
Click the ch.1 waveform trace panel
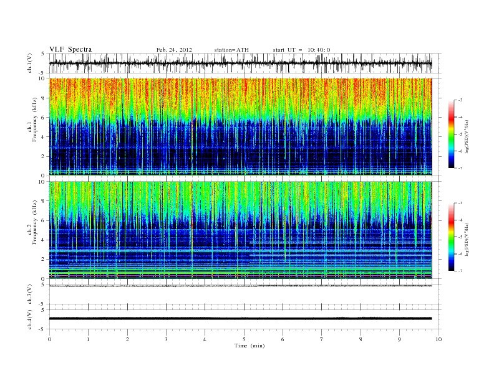click(245, 63)
